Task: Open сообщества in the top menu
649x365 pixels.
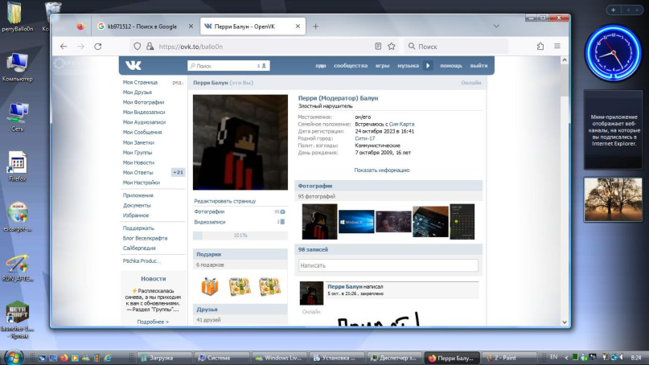Action: point(350,65)
